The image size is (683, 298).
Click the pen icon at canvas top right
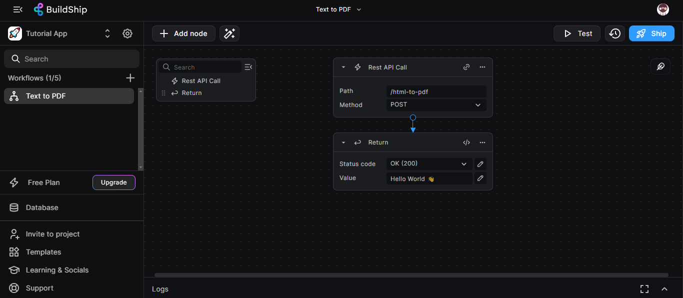tap(660, 66)
